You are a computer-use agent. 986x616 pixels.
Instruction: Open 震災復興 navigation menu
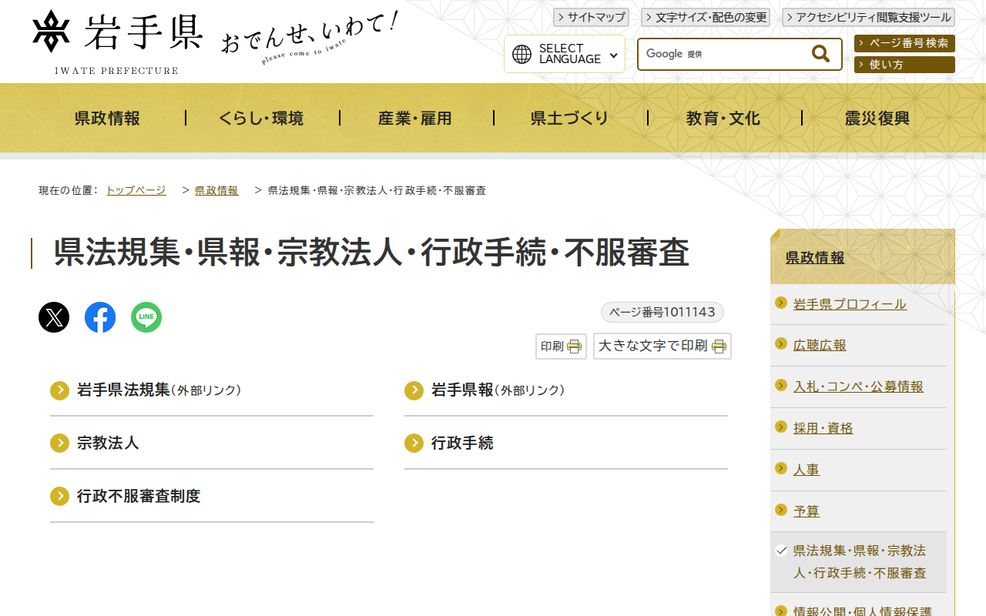click(877, 118)
